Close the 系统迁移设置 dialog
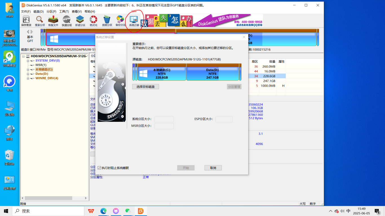 [244, 37]
